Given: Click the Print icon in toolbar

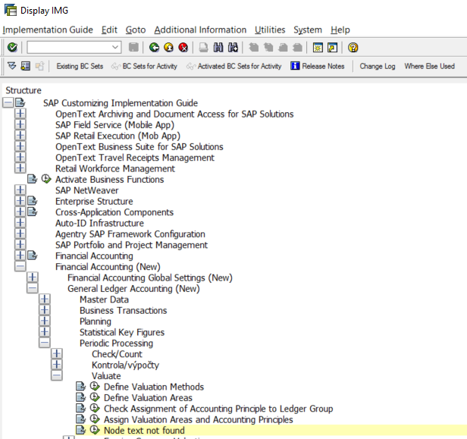Looking at the screenshot, I should pos(204,47).
